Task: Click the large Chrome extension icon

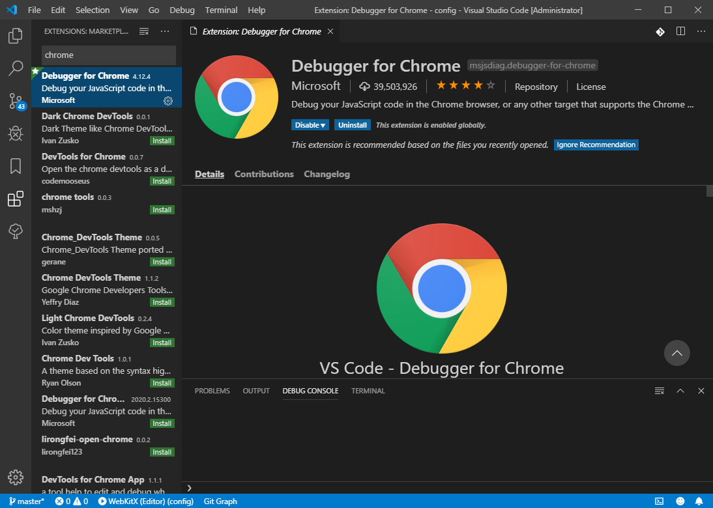Action: (237, 97)
